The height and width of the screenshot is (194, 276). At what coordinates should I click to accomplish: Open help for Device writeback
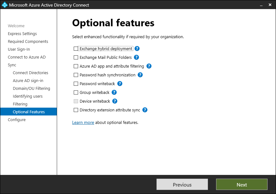114,101
